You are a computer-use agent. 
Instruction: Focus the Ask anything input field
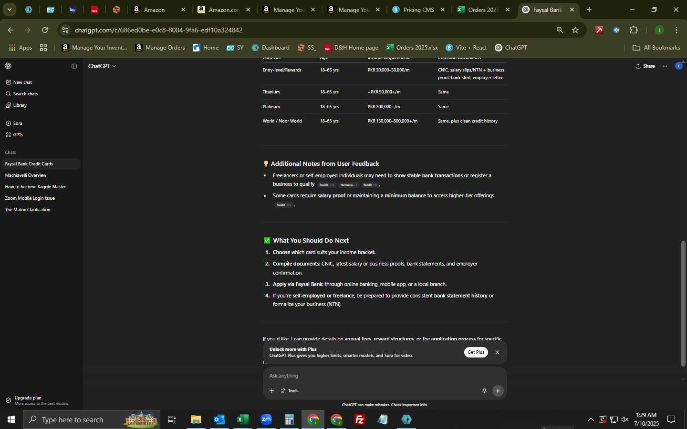coord(384,376)
